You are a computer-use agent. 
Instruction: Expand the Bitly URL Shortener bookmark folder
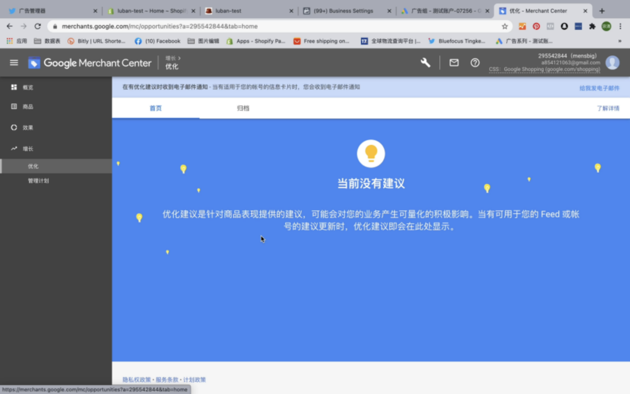(99, 40)
